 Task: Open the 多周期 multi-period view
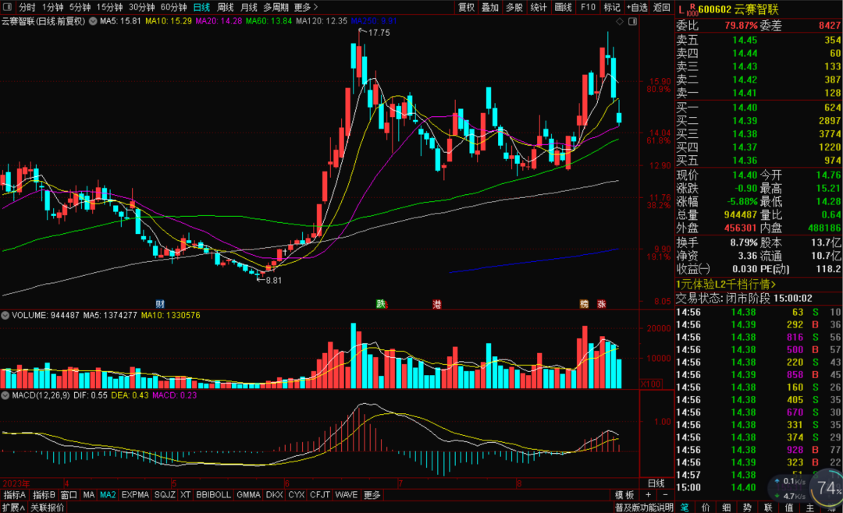click(x=276, y=8)
